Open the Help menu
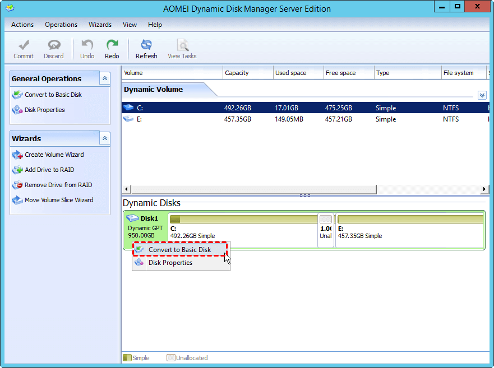The width and height of the screenshot is (494, 368). point(155,25)
